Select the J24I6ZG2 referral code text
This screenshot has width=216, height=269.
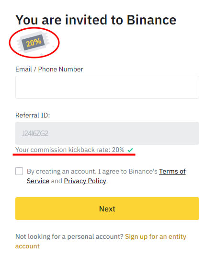35,133
